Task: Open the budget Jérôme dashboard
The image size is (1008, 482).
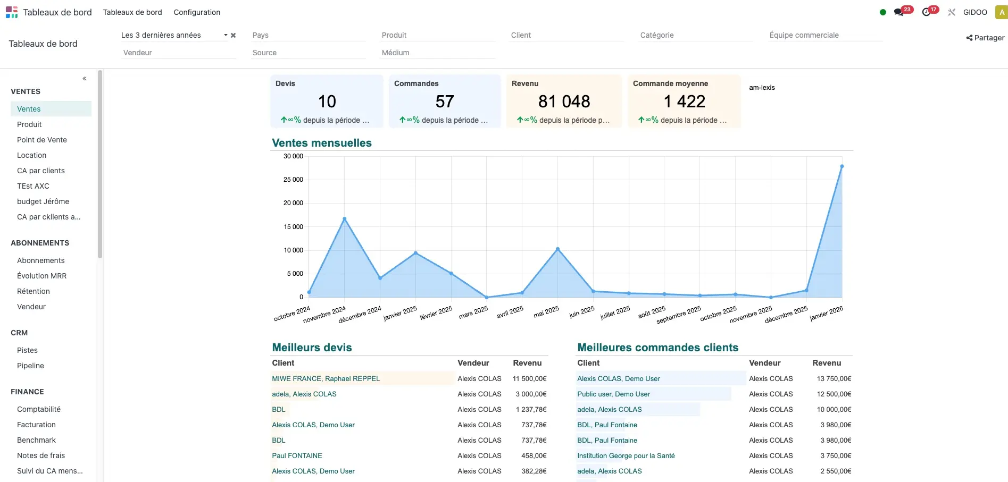Action: 43,201
